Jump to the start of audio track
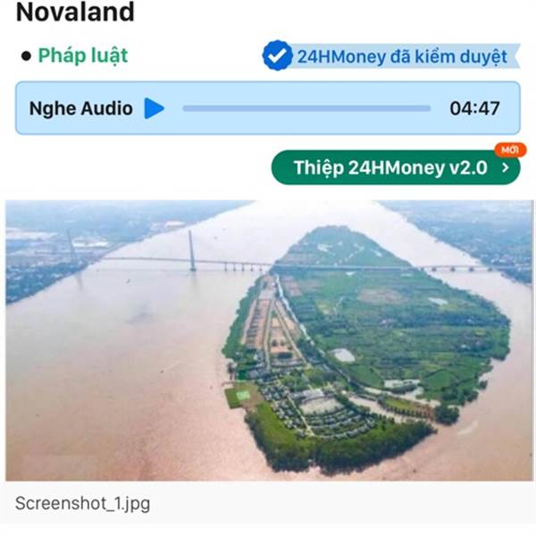536x536 pixels. click(x=184, y=109)
